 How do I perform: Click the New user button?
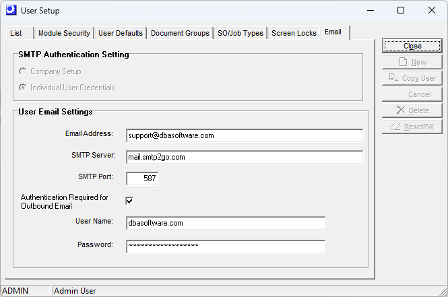pyautogui.click(x=412, y=62)
